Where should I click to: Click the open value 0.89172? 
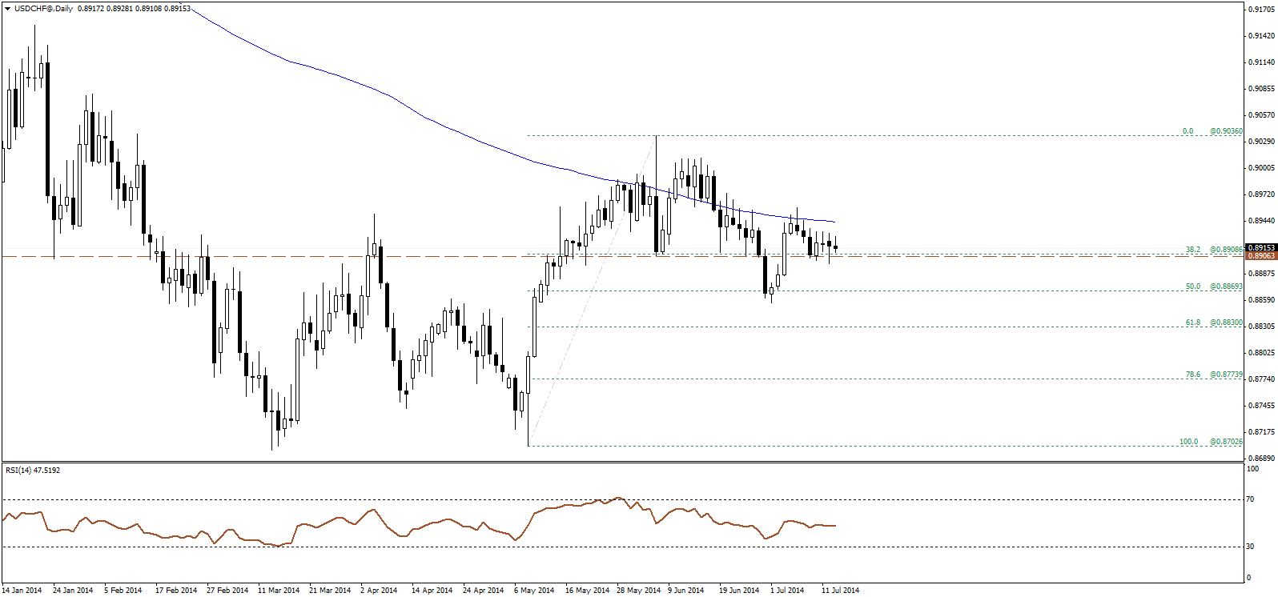(90, 8)
